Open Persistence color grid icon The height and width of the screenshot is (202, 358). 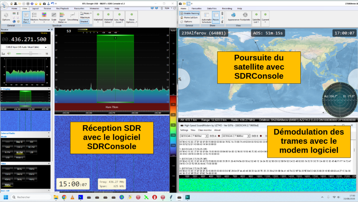point(44,15)
